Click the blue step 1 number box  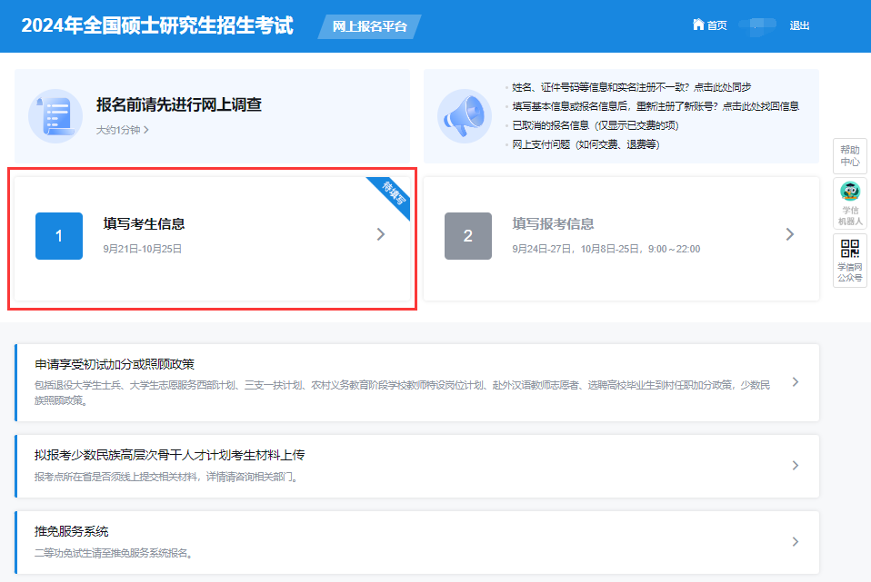click(59, 236)
